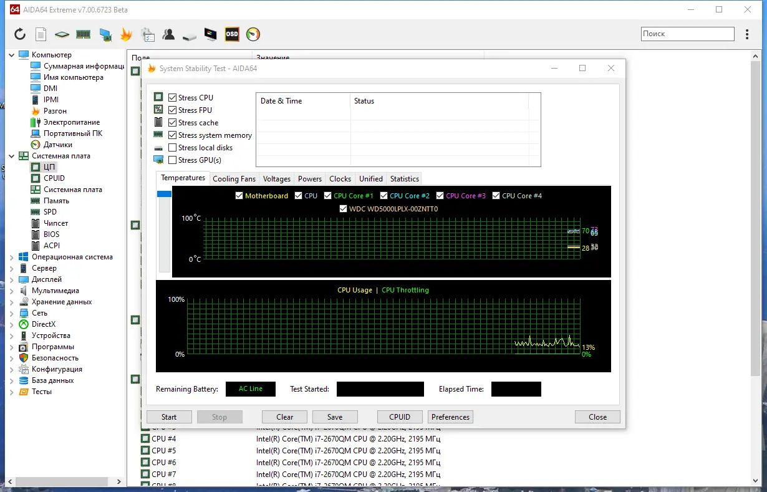Switch to the Powers tab
The image size is (767, 492).
click(x=310, y=179)
